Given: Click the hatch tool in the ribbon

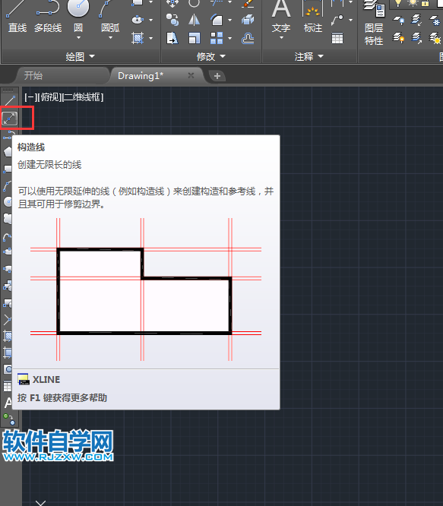Looking at the screenshot, I should pos(138,38).
